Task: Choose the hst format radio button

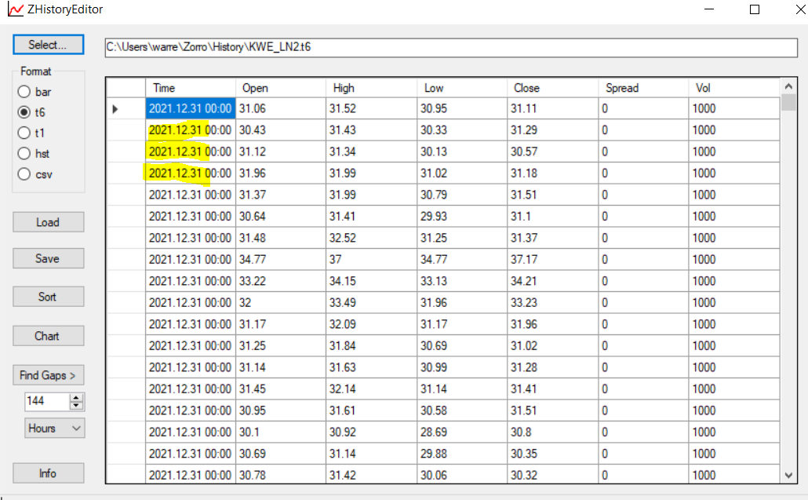Action: coord(24,154)
